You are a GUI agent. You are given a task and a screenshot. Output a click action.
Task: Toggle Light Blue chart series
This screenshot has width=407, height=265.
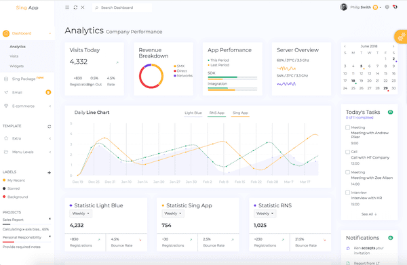coord(193,113)
